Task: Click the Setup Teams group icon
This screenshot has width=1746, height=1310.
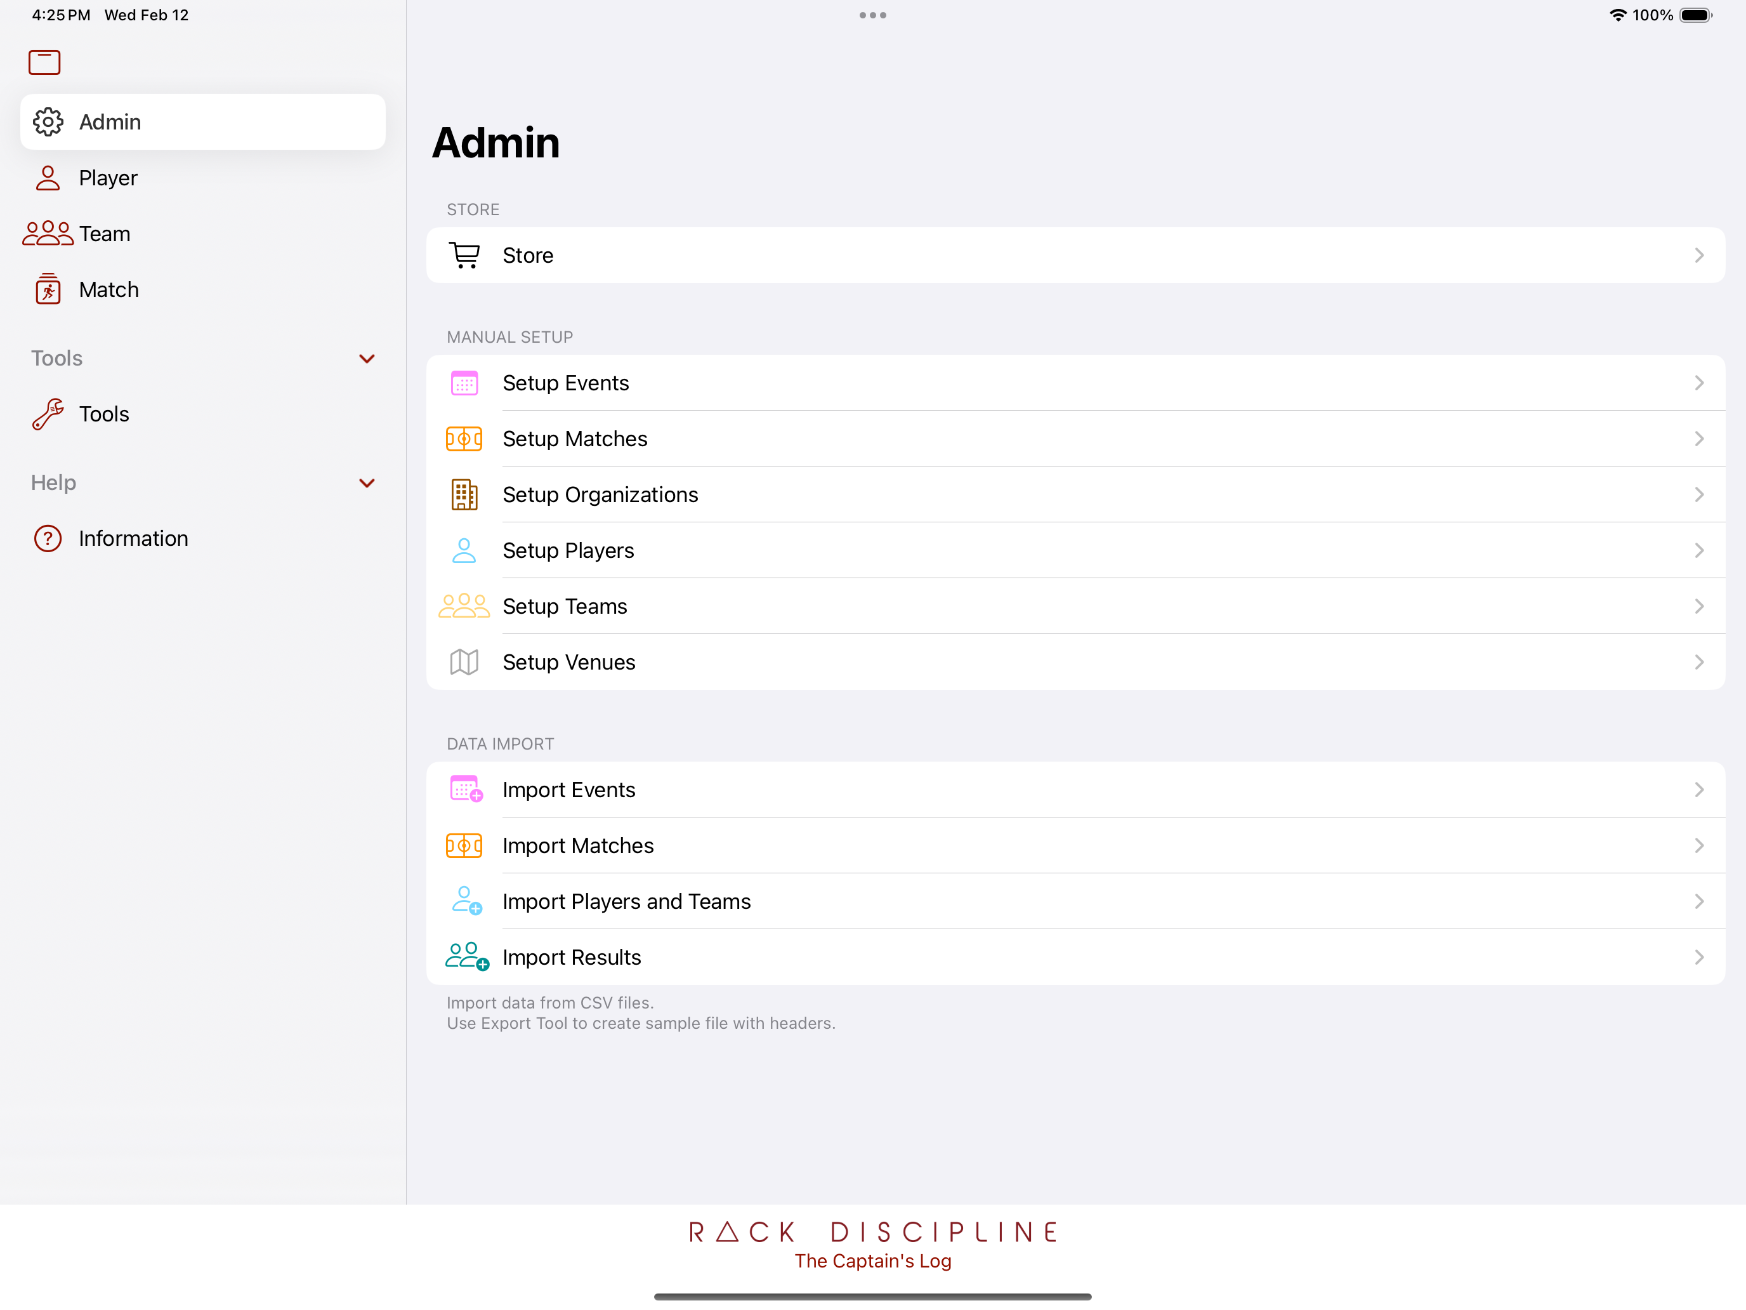Action: tap(464, 605)
